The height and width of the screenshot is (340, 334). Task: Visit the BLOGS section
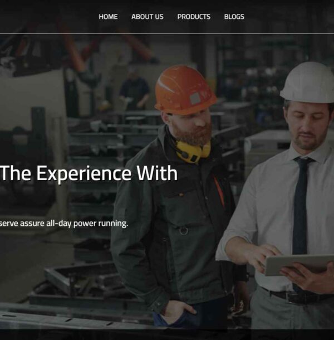(x=234, y=17)
